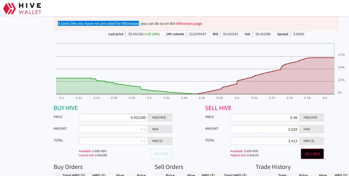Click the Buy HIVE amount field
The width and height of the screenshot is (349, 176).
point(114,129)
